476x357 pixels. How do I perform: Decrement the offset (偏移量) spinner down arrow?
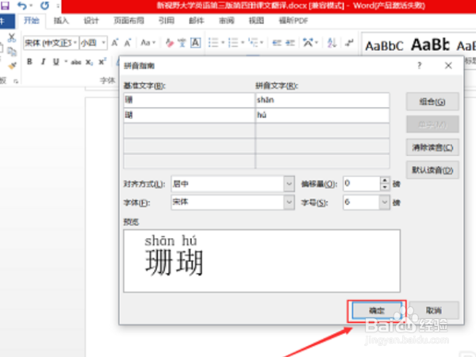(385, 187)
